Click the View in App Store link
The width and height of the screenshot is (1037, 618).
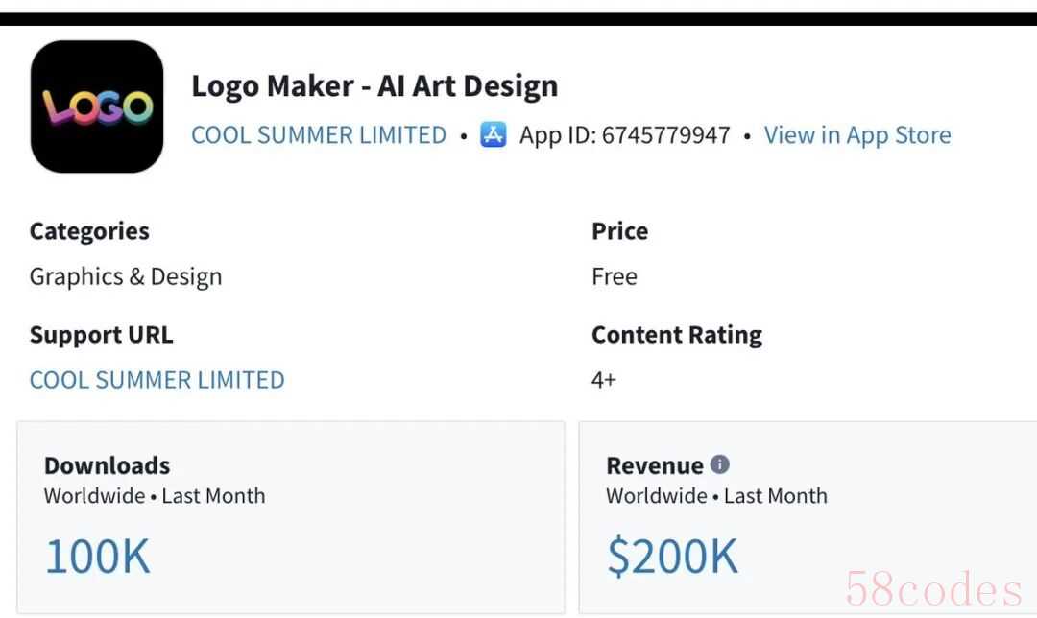(x=857, y=135)
